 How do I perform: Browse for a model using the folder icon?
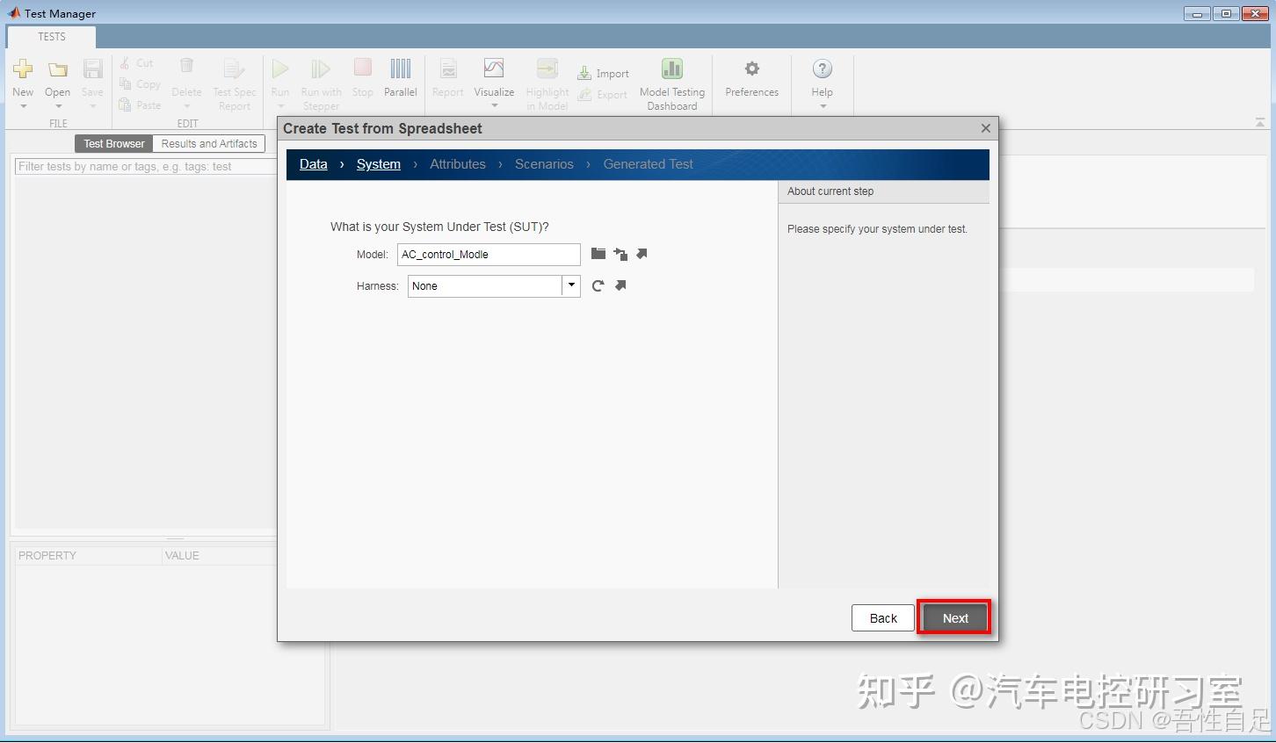(598, 253)
